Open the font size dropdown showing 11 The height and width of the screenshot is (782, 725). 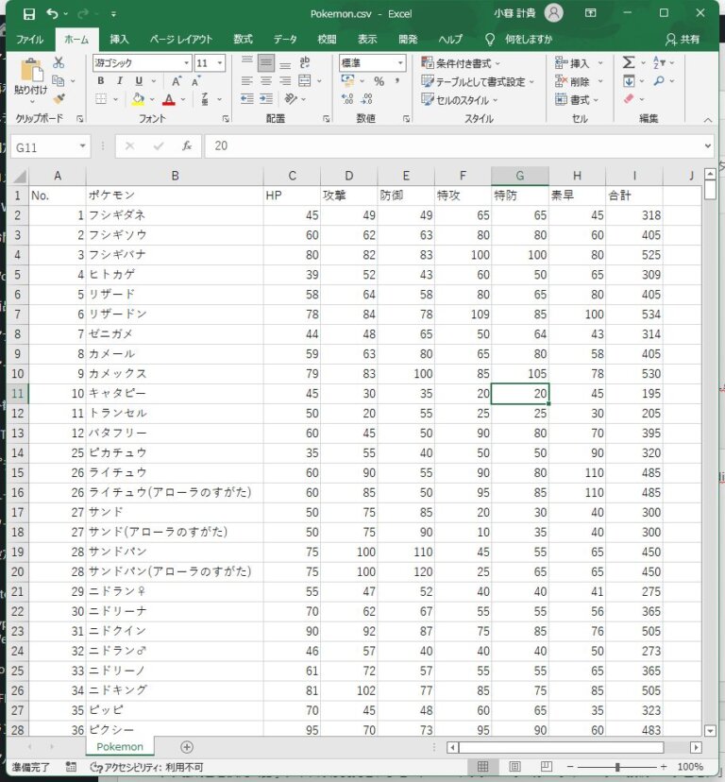[219, 63]
